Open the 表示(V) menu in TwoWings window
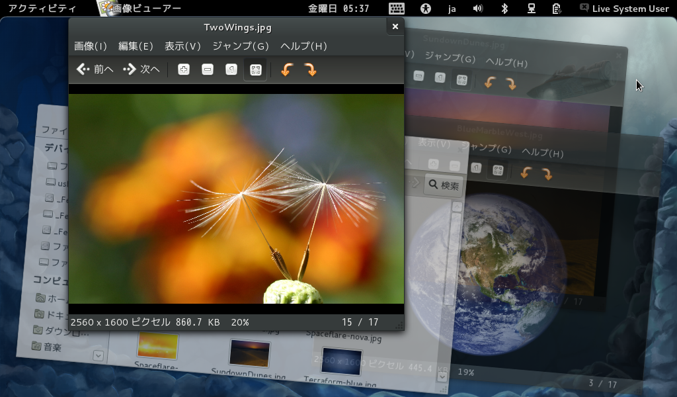677x397 pixels. (x=182, y=46)
